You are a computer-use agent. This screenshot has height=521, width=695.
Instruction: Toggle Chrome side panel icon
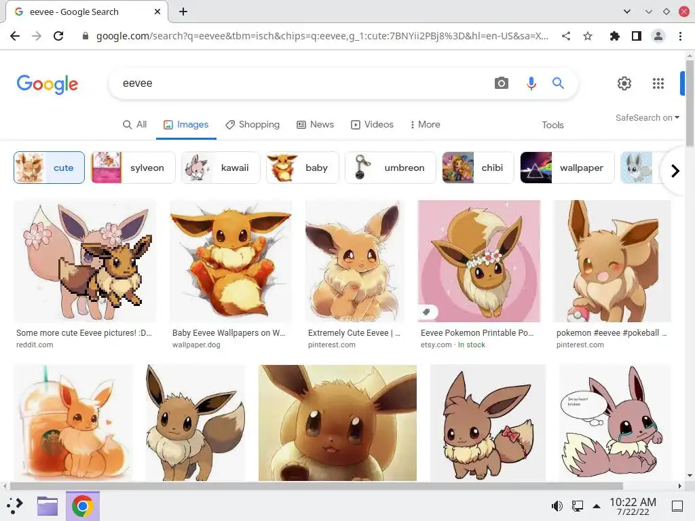coord(636,36)
